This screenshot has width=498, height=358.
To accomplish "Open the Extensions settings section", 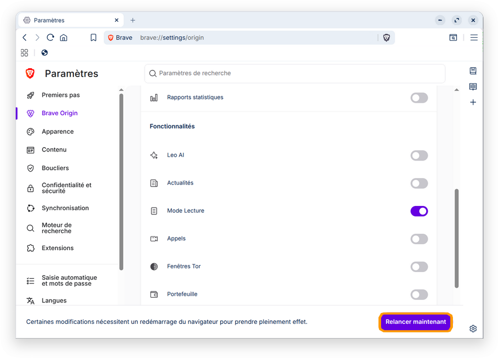I will click(58, 248).
